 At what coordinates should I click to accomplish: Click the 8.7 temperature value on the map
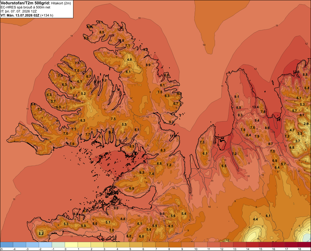[x=271, y=144]
